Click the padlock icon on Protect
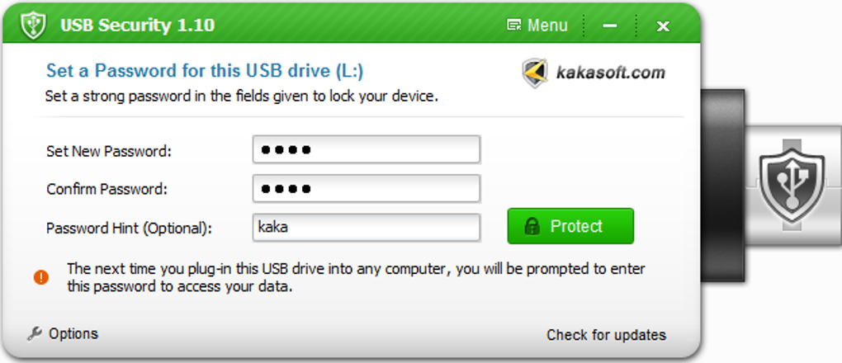 532,226
